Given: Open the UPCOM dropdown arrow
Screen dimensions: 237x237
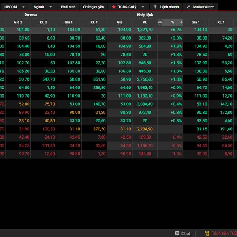Looking at the screenshot, I should pos(23,7).
